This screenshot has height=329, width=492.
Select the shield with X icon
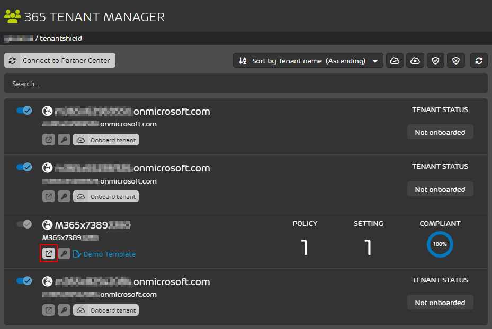456,60
